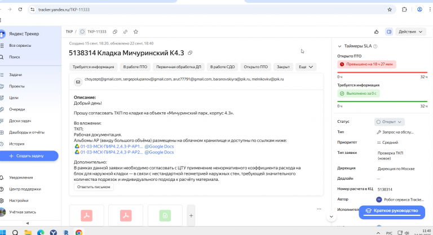Click the TKP-11333 issue key breadcrumb
The height and width of the screenshot is (235, 433).
point(96,32)
